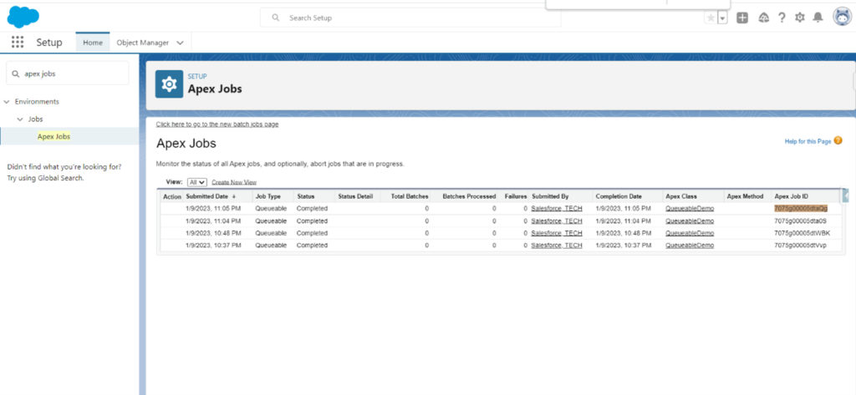The image size is (856, 395).
Task: Open the Object Manager tab dropdown chevron
Action: 181,43
